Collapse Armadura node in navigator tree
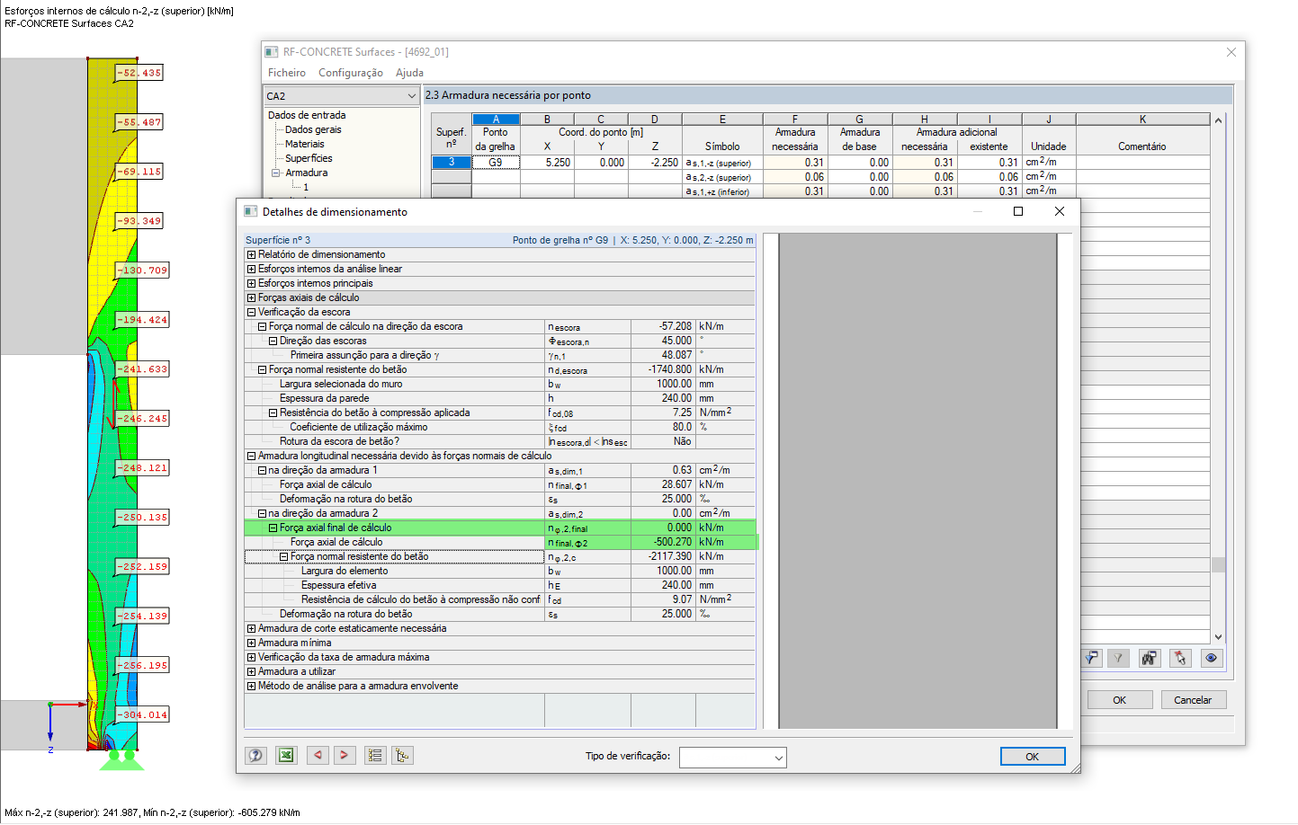The width and height of the screenshot is (1298, 825). [276, 173]
